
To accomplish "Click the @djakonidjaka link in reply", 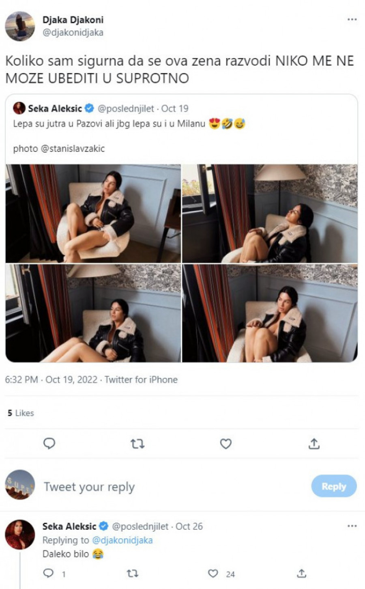I will [122, 540].
